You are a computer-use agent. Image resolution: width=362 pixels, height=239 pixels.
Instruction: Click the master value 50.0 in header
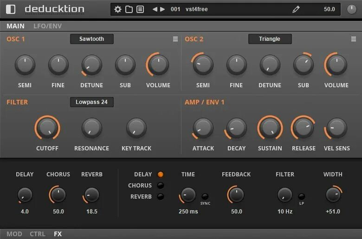coord(330,9)
